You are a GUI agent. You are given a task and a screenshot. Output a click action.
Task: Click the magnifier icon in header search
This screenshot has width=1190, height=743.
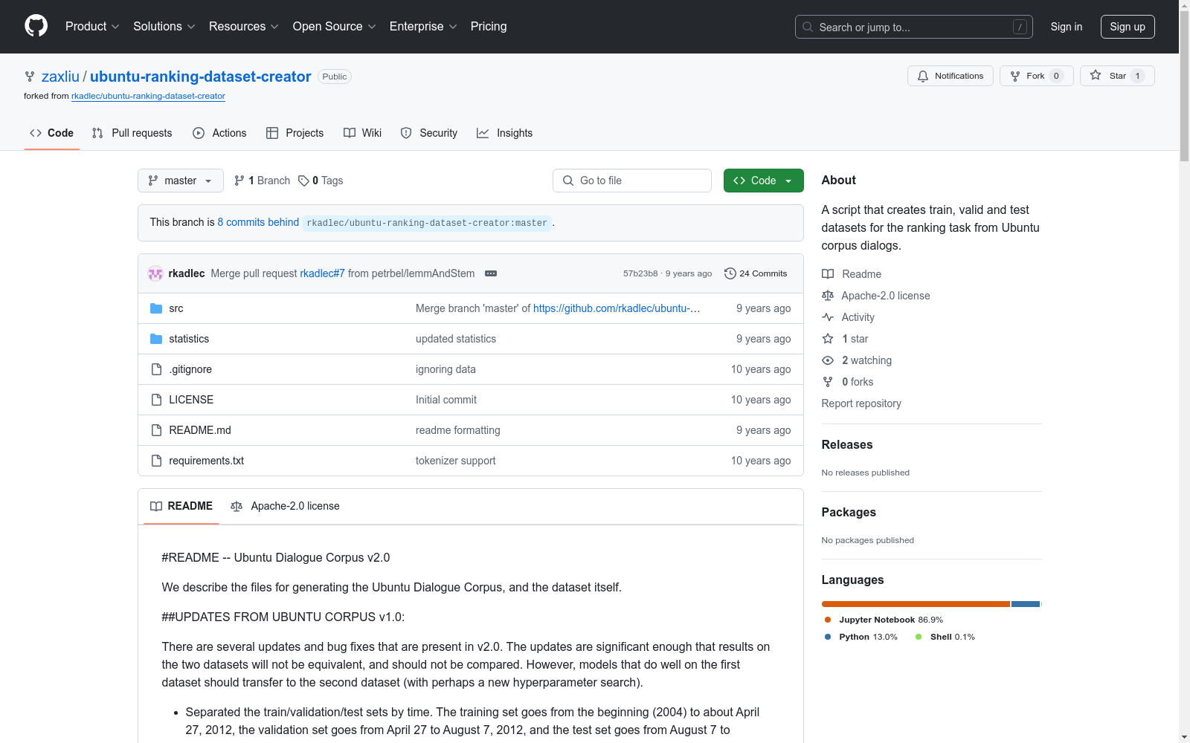pos(808,27)
